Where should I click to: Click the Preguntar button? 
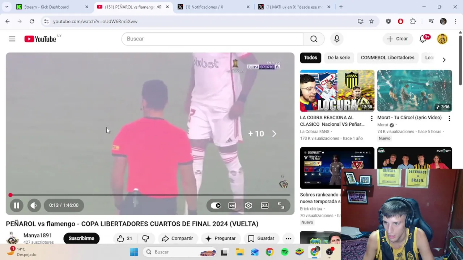pos(220,238)
